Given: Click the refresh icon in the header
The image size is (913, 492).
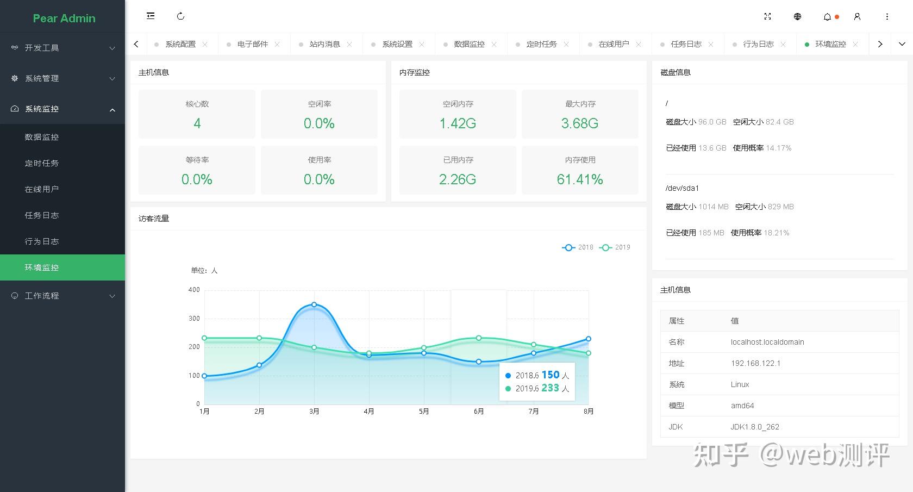Looking at the screenshot, I should pos(181,16).
